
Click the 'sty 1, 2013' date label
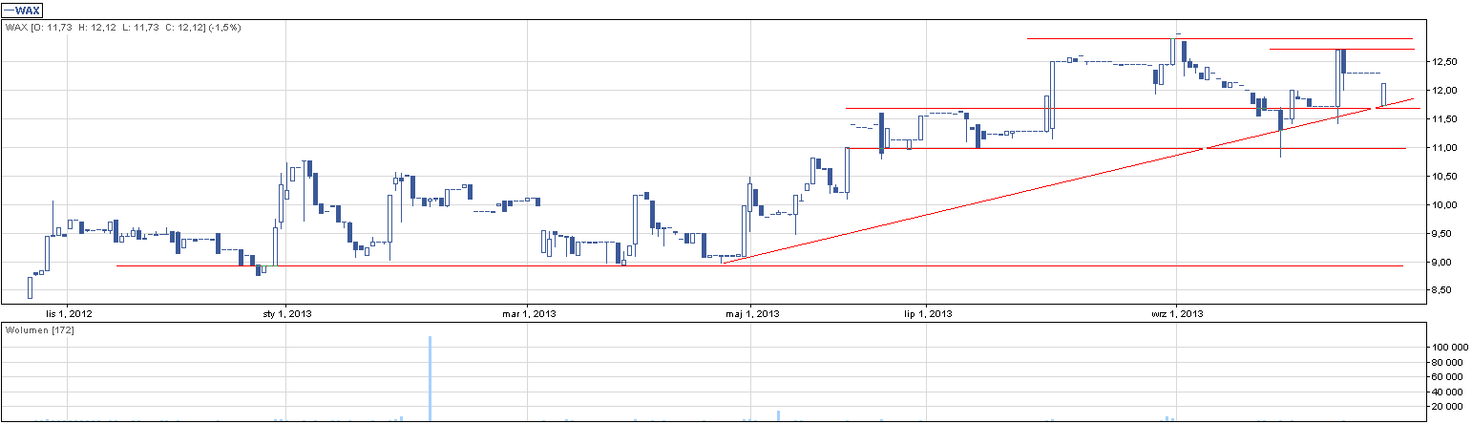pos(287,313)
